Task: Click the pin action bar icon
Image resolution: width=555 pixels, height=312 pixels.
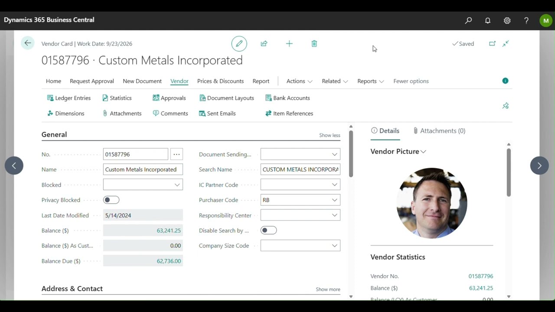Action: coord(506,106)
